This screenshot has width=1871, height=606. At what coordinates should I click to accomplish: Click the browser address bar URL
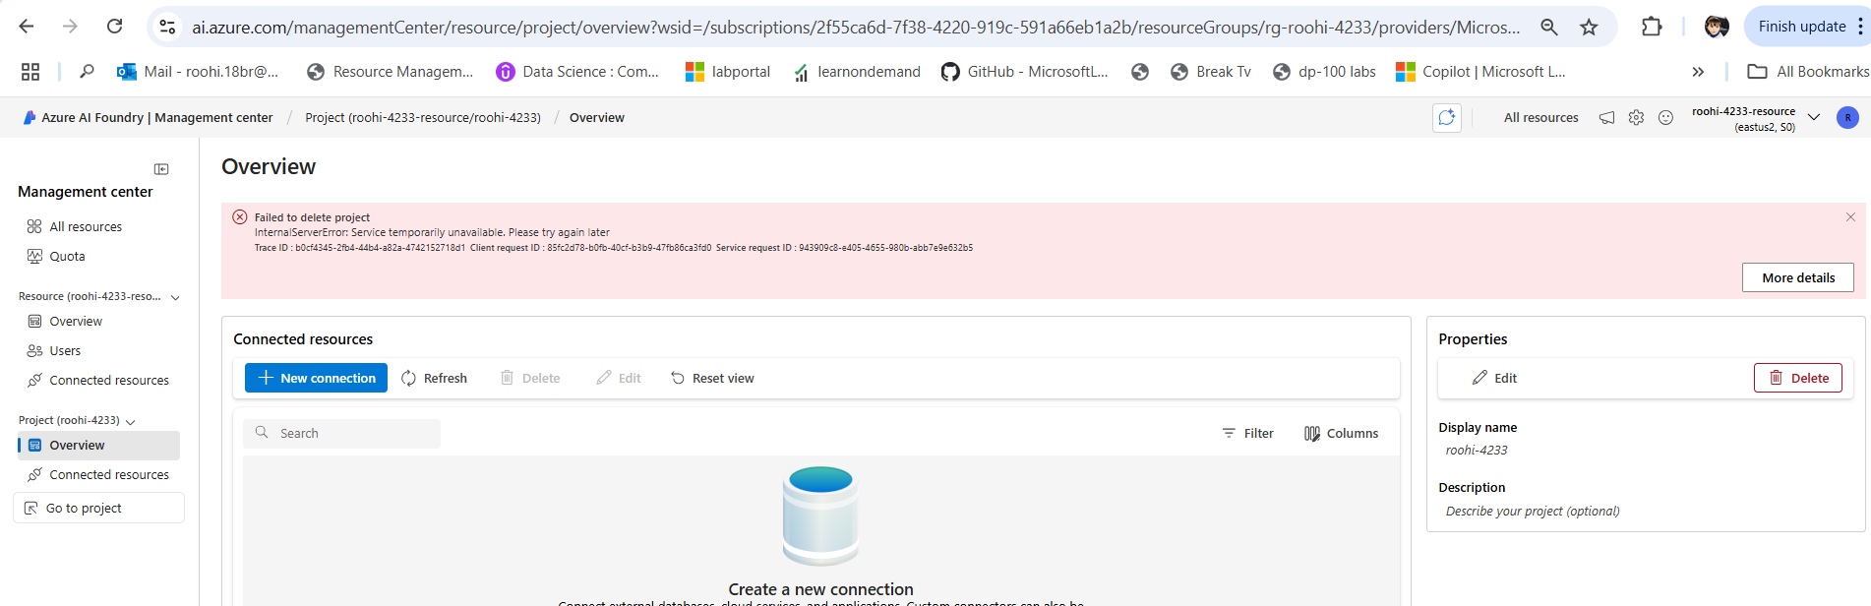tap(856, 27)
